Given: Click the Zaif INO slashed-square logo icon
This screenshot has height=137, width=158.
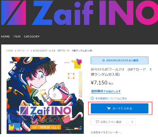Looking at the screenshot, I should (13, 13).
